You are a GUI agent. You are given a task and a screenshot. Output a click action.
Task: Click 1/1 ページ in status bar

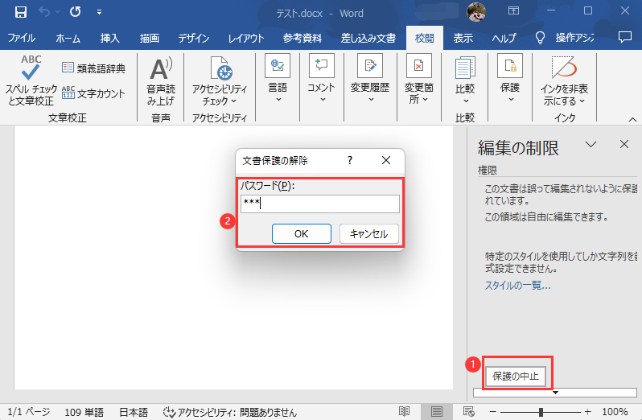point(29,412)
